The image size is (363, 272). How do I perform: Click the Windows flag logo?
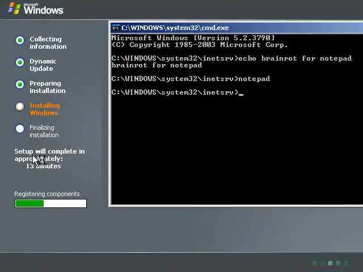(x=15, y=8)
